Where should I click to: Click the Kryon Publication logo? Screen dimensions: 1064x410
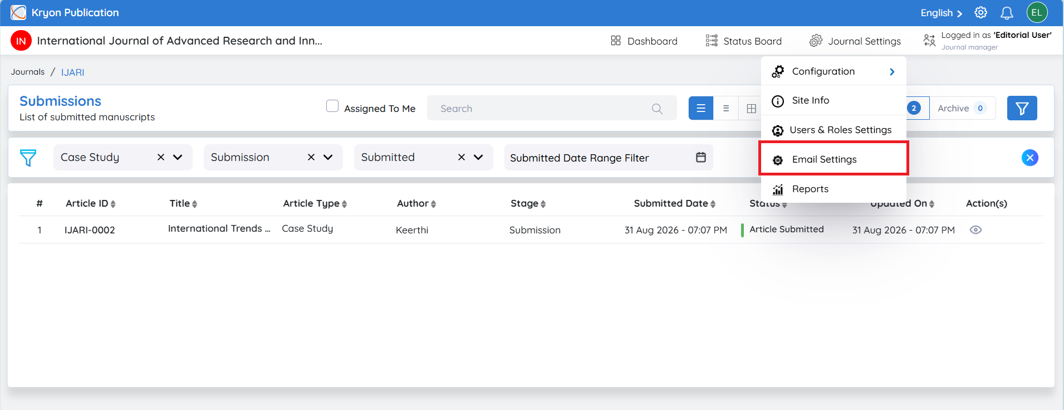18,12
